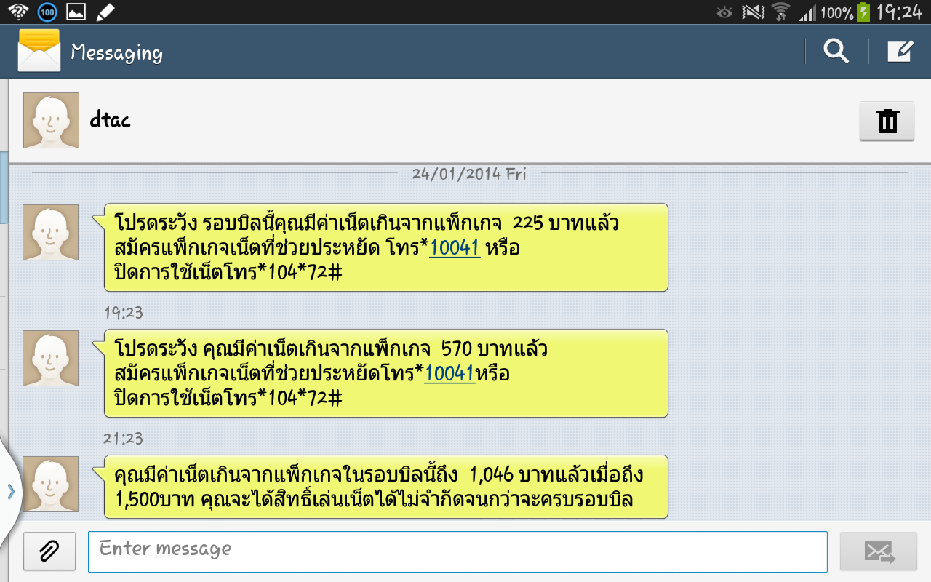The height and width of the screenshot is (582, 931).
Task: Tap the 21:23 message timestamp
Action: pyautogui.click(x=124, y=439)
